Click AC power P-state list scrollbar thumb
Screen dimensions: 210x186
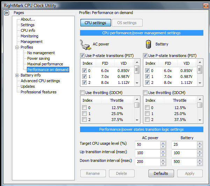[x=137, y=70]
